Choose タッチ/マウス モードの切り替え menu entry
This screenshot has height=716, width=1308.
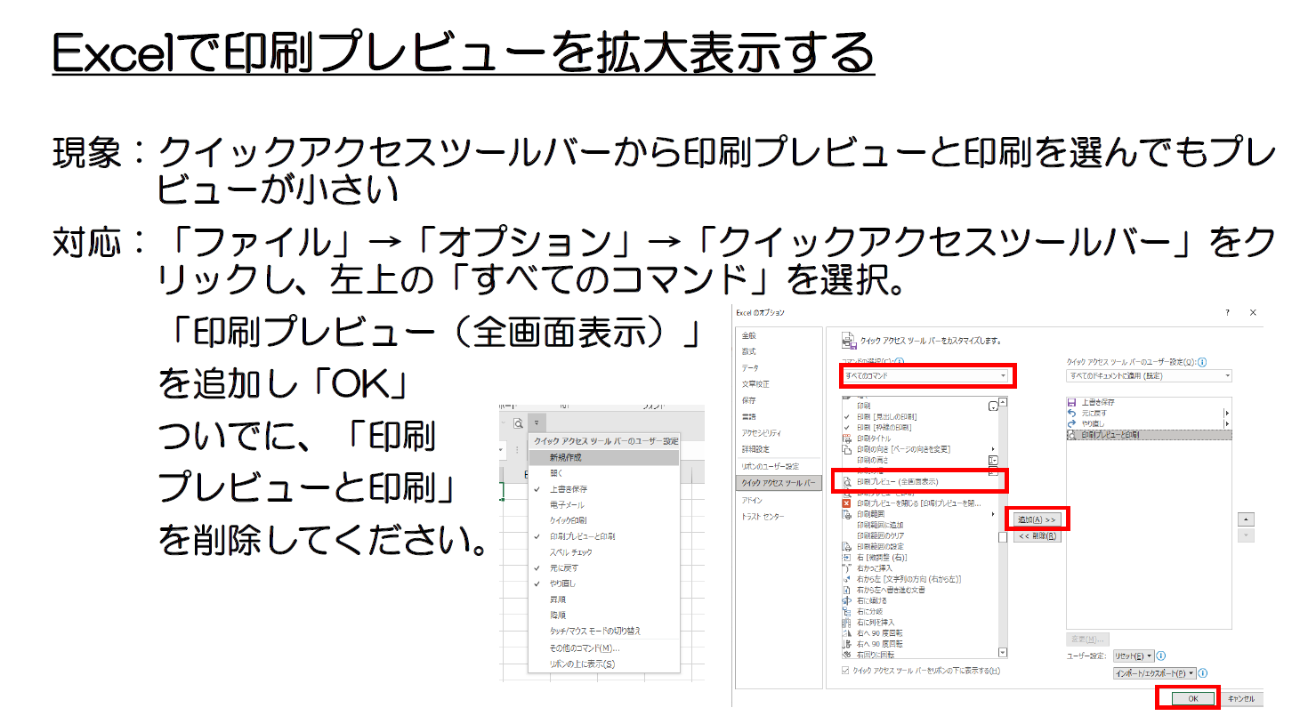point(603,631)
